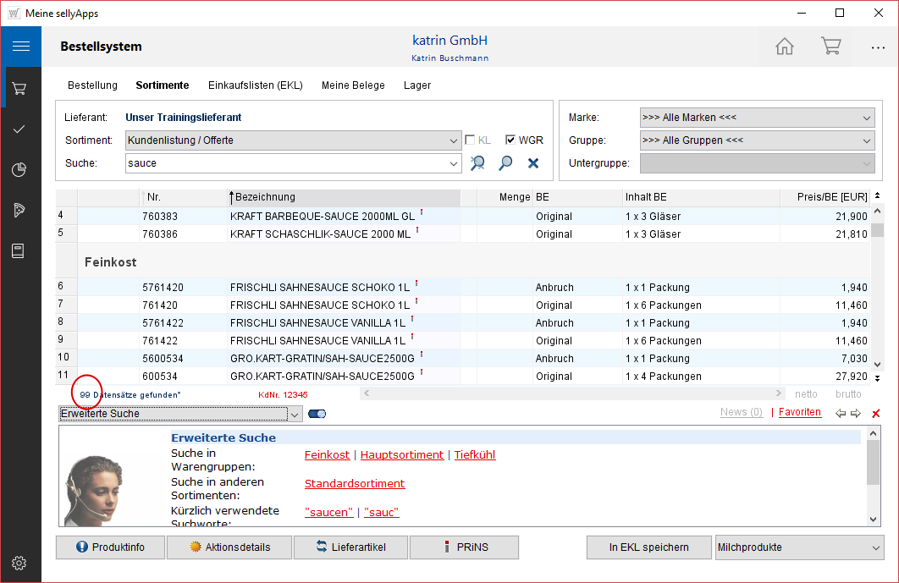Open the hamburger menu in sidebar
This screenshot has width=899, height=583.
(20, 47)
